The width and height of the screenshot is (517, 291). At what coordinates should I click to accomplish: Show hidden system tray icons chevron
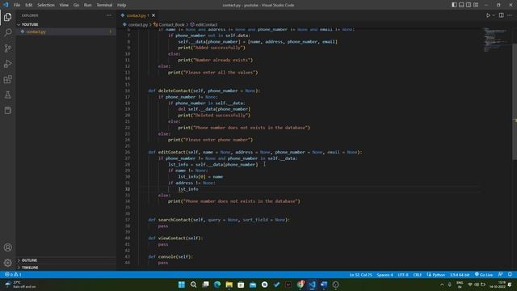(x=442, y=285)
